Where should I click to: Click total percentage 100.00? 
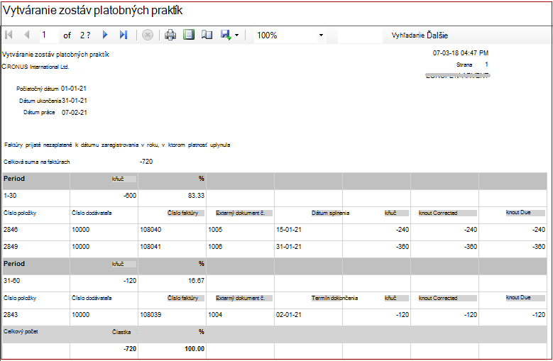tap(195, 349)
